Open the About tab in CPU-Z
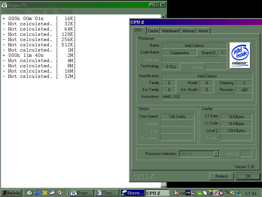The width and height of the screenshot is (262, 197). click(203, 31)
